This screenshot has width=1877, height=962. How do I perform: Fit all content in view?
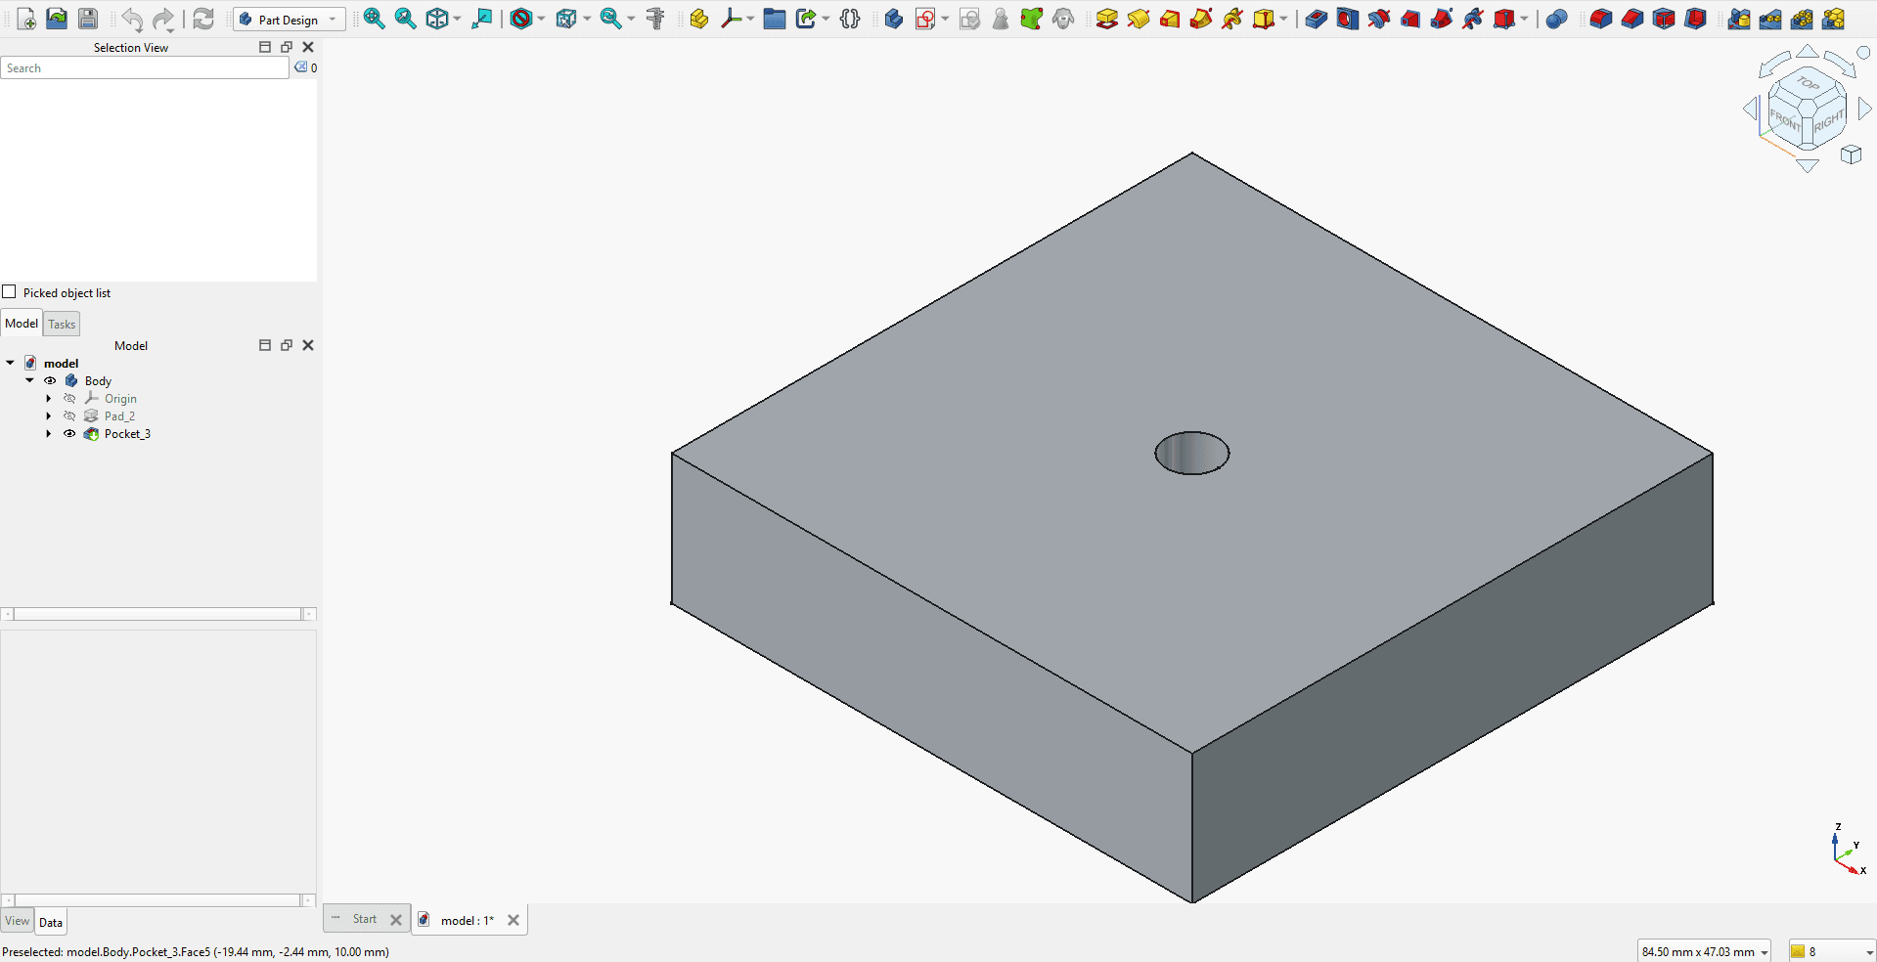coord(374,19)
